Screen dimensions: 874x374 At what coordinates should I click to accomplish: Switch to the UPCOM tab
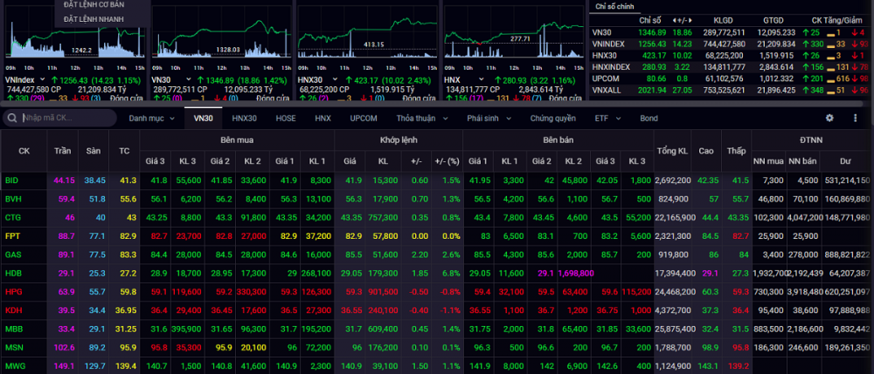(364, 118)
